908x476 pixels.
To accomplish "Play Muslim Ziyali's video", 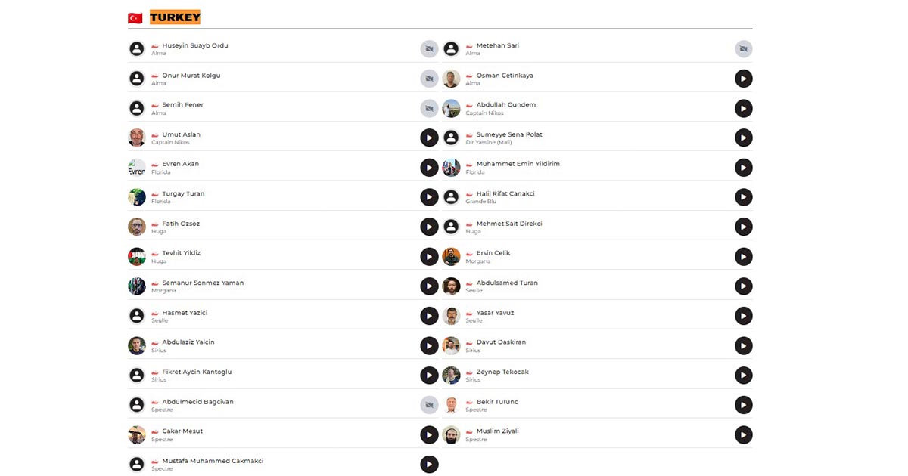I will (x=743, y=434).
